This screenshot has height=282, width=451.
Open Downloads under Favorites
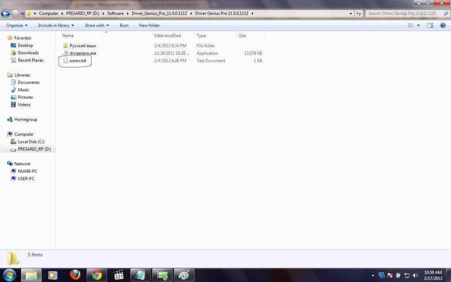(x=28, y=53)
